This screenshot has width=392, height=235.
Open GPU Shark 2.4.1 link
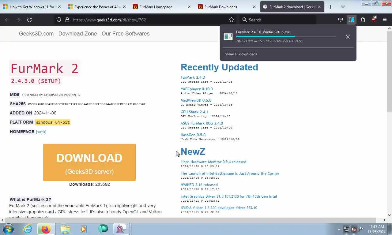pyautogui.click(x=194, y=112)
